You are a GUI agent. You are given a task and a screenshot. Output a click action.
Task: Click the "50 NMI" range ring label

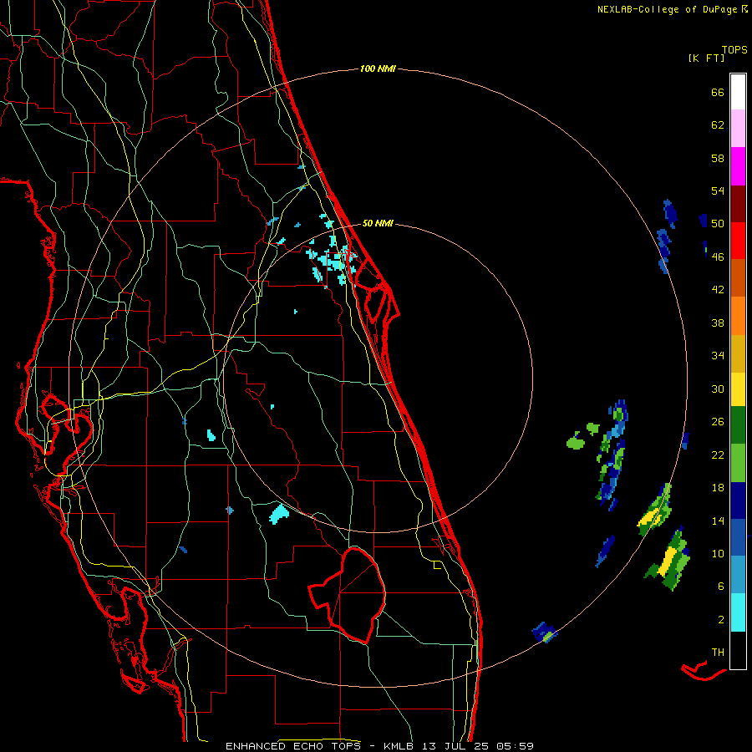pos(378,223)
